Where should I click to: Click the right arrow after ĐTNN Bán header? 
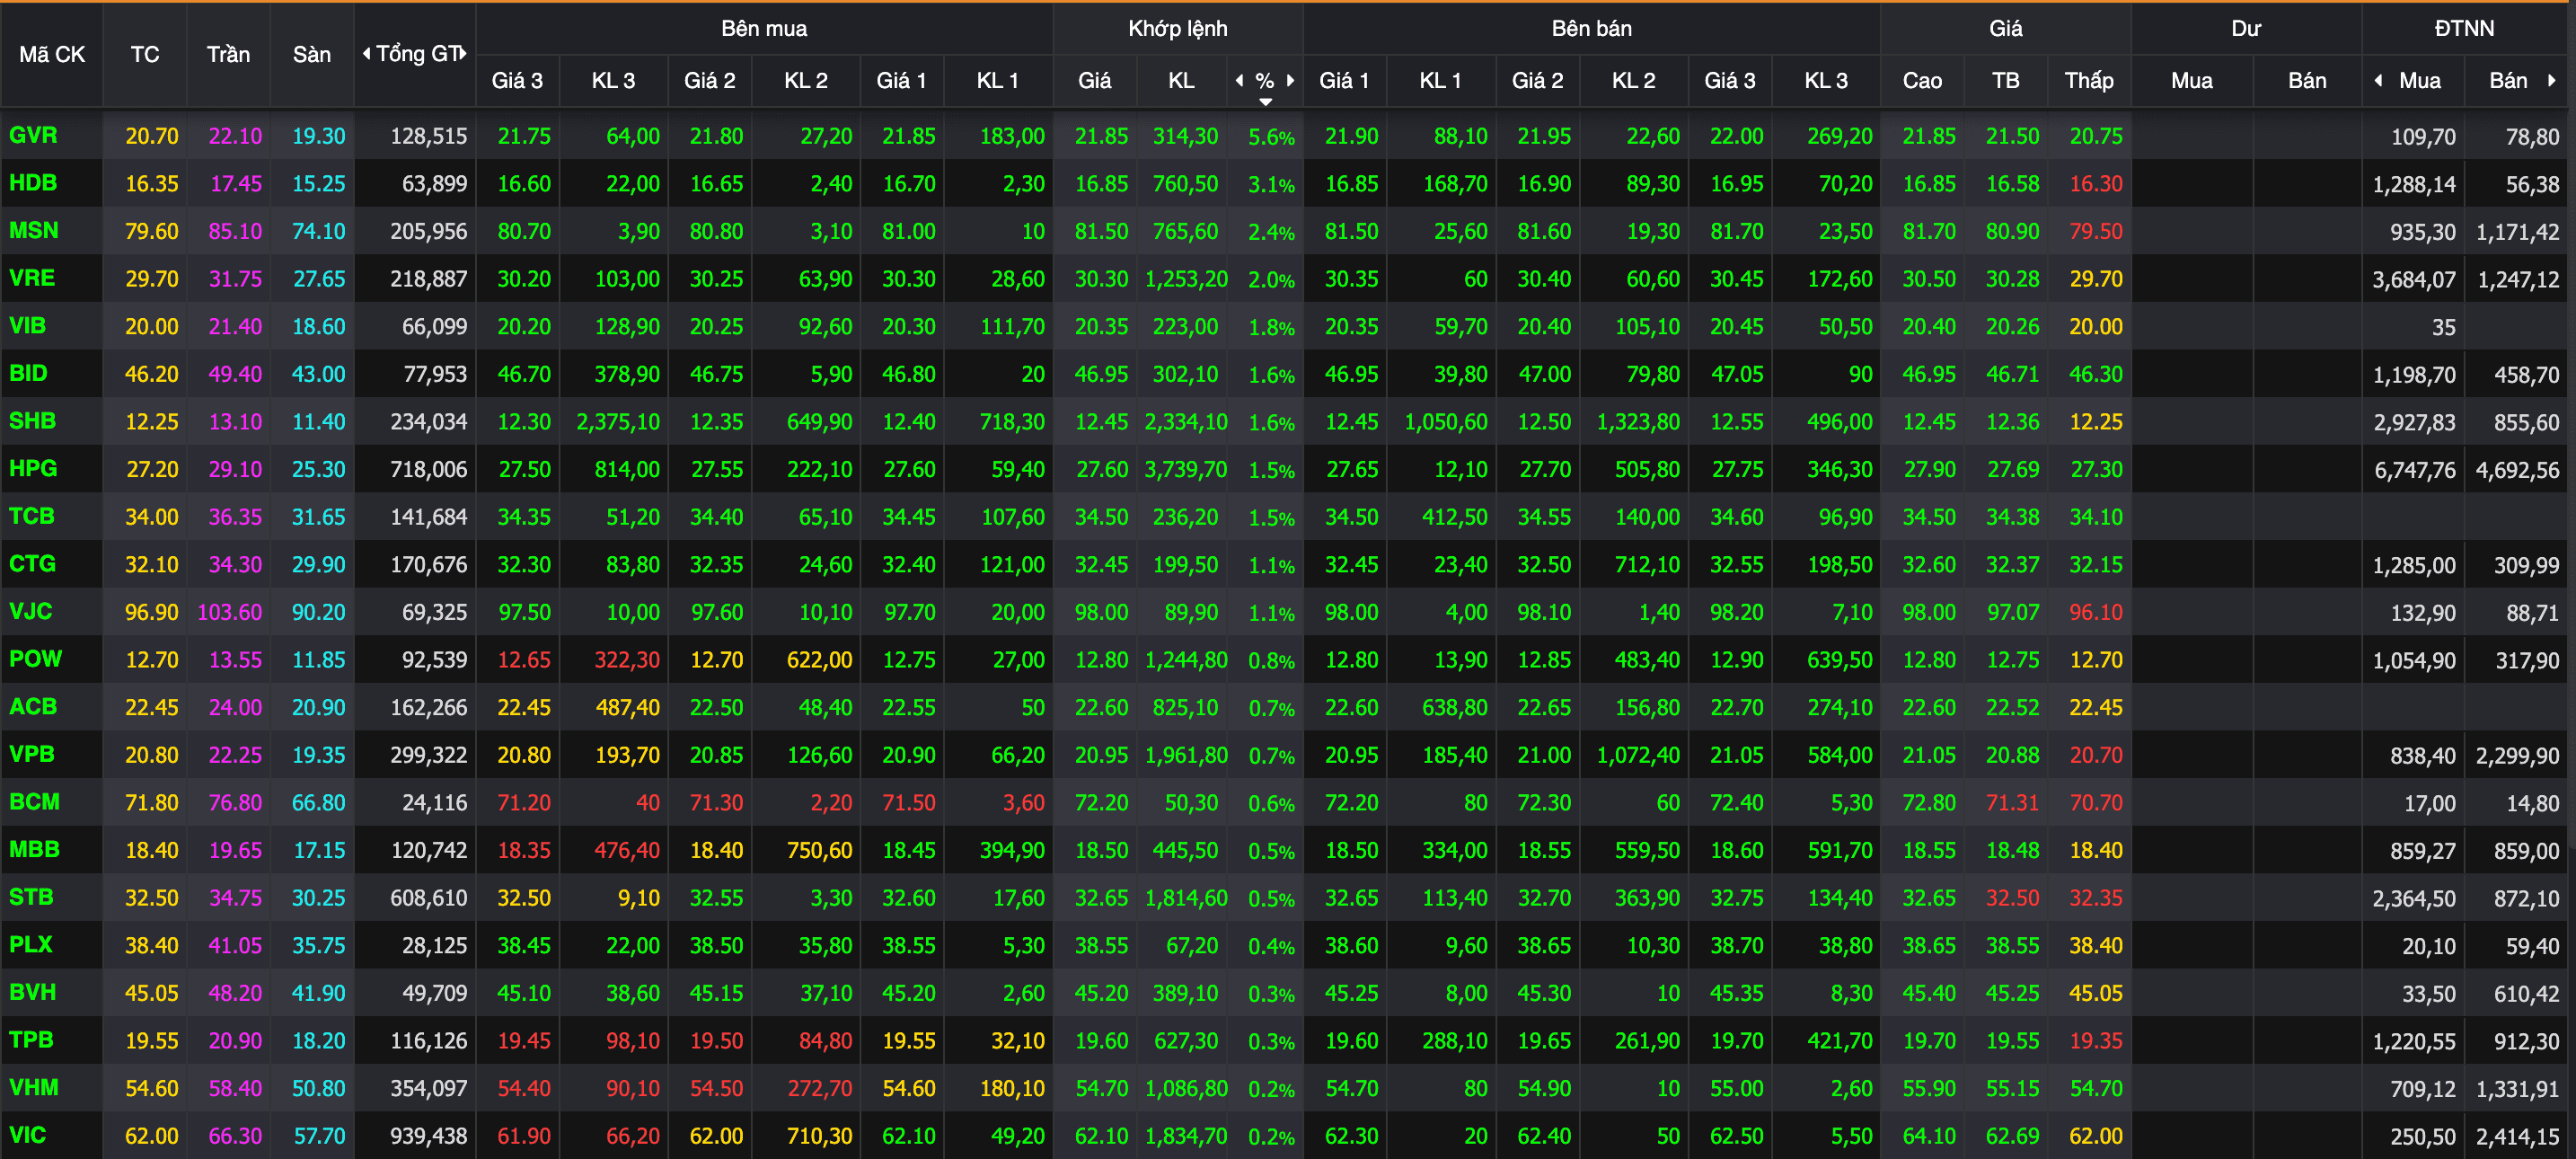2552,80
